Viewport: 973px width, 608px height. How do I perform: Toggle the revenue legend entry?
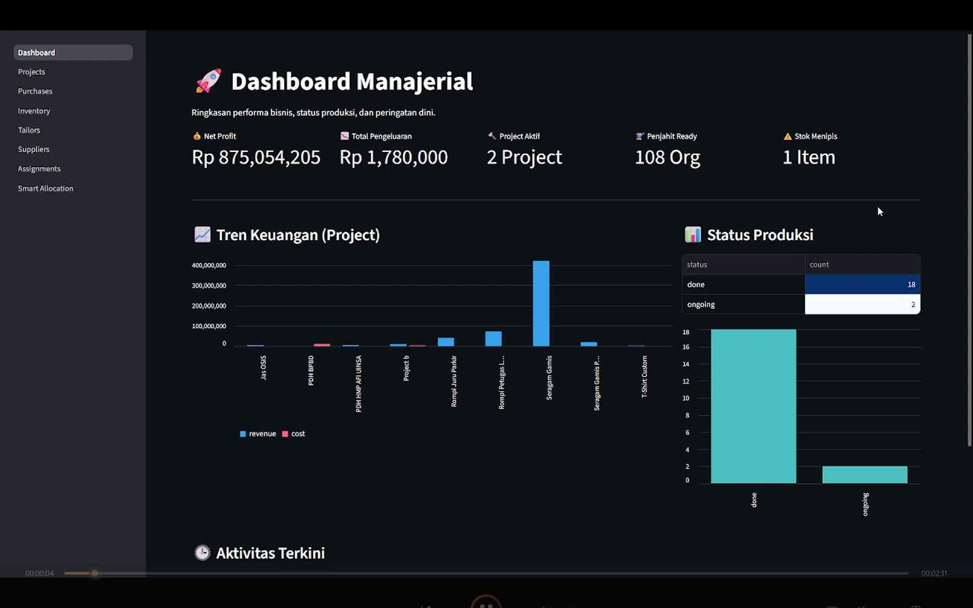point(258,434)
